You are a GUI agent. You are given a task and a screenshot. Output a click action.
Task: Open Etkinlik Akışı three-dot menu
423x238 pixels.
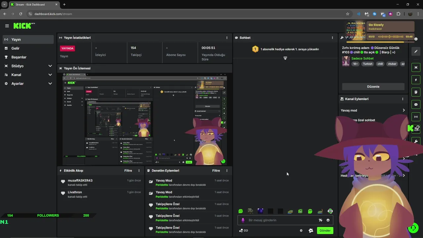139,171
